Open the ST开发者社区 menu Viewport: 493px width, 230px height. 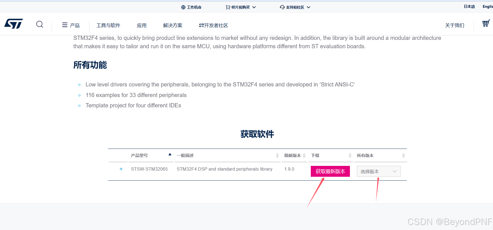coord(214,25)
